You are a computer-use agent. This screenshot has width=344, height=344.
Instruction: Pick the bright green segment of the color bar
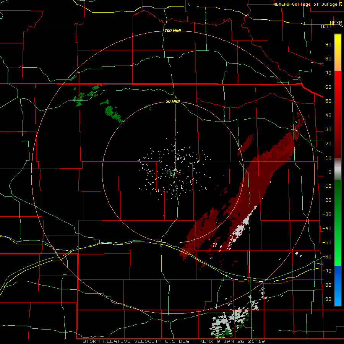pos(338,248)
